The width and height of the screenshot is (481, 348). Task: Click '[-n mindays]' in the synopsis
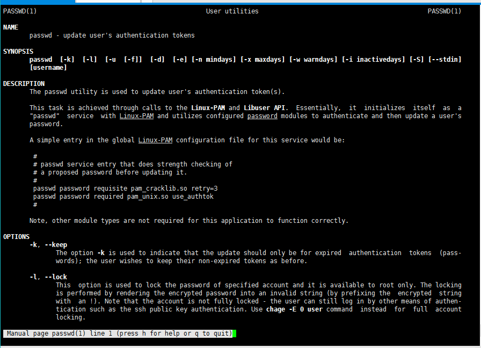click(x=214, y=60)
